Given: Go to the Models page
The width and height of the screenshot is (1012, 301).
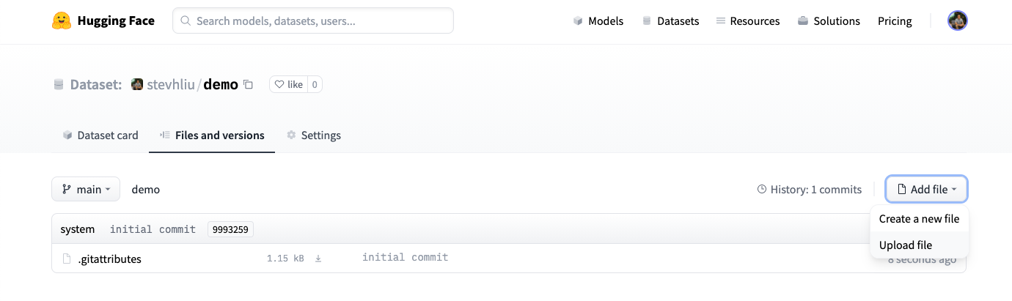Looking at the screenshot, I should [598, 21].
